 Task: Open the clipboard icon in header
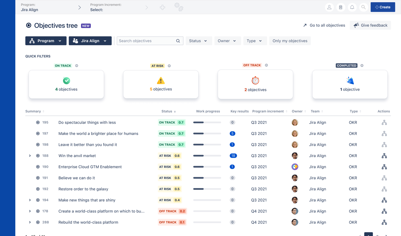click(x=341, y=7)
